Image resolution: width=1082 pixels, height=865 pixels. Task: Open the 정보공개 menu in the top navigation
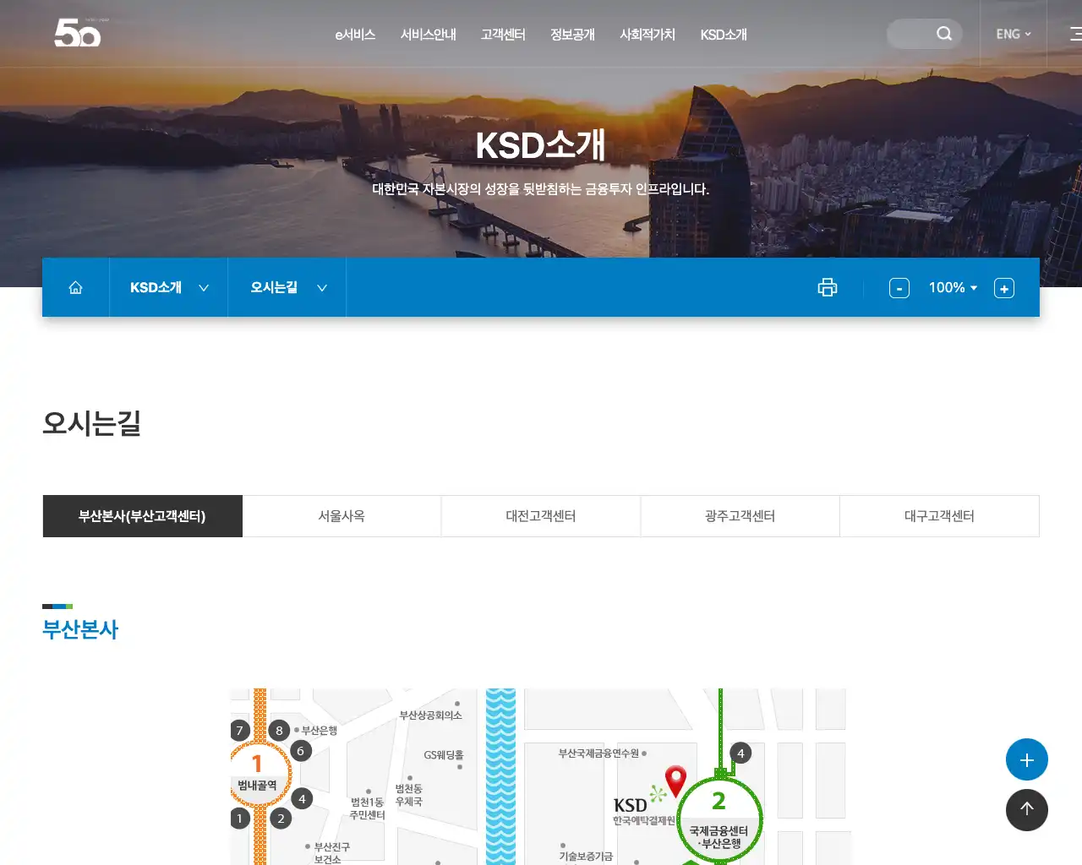tap(572, 35)
